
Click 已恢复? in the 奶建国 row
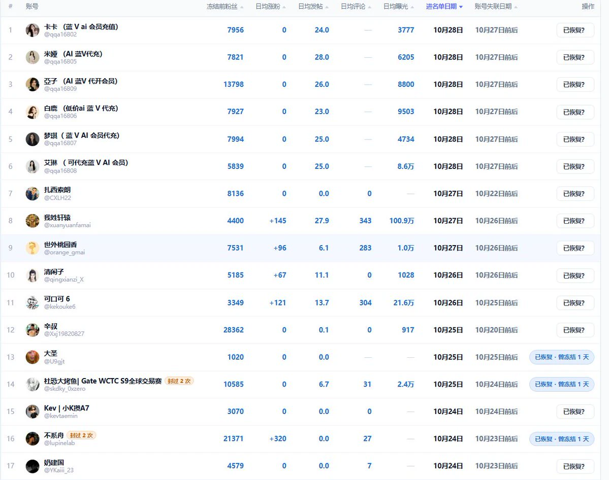point(574,466)
